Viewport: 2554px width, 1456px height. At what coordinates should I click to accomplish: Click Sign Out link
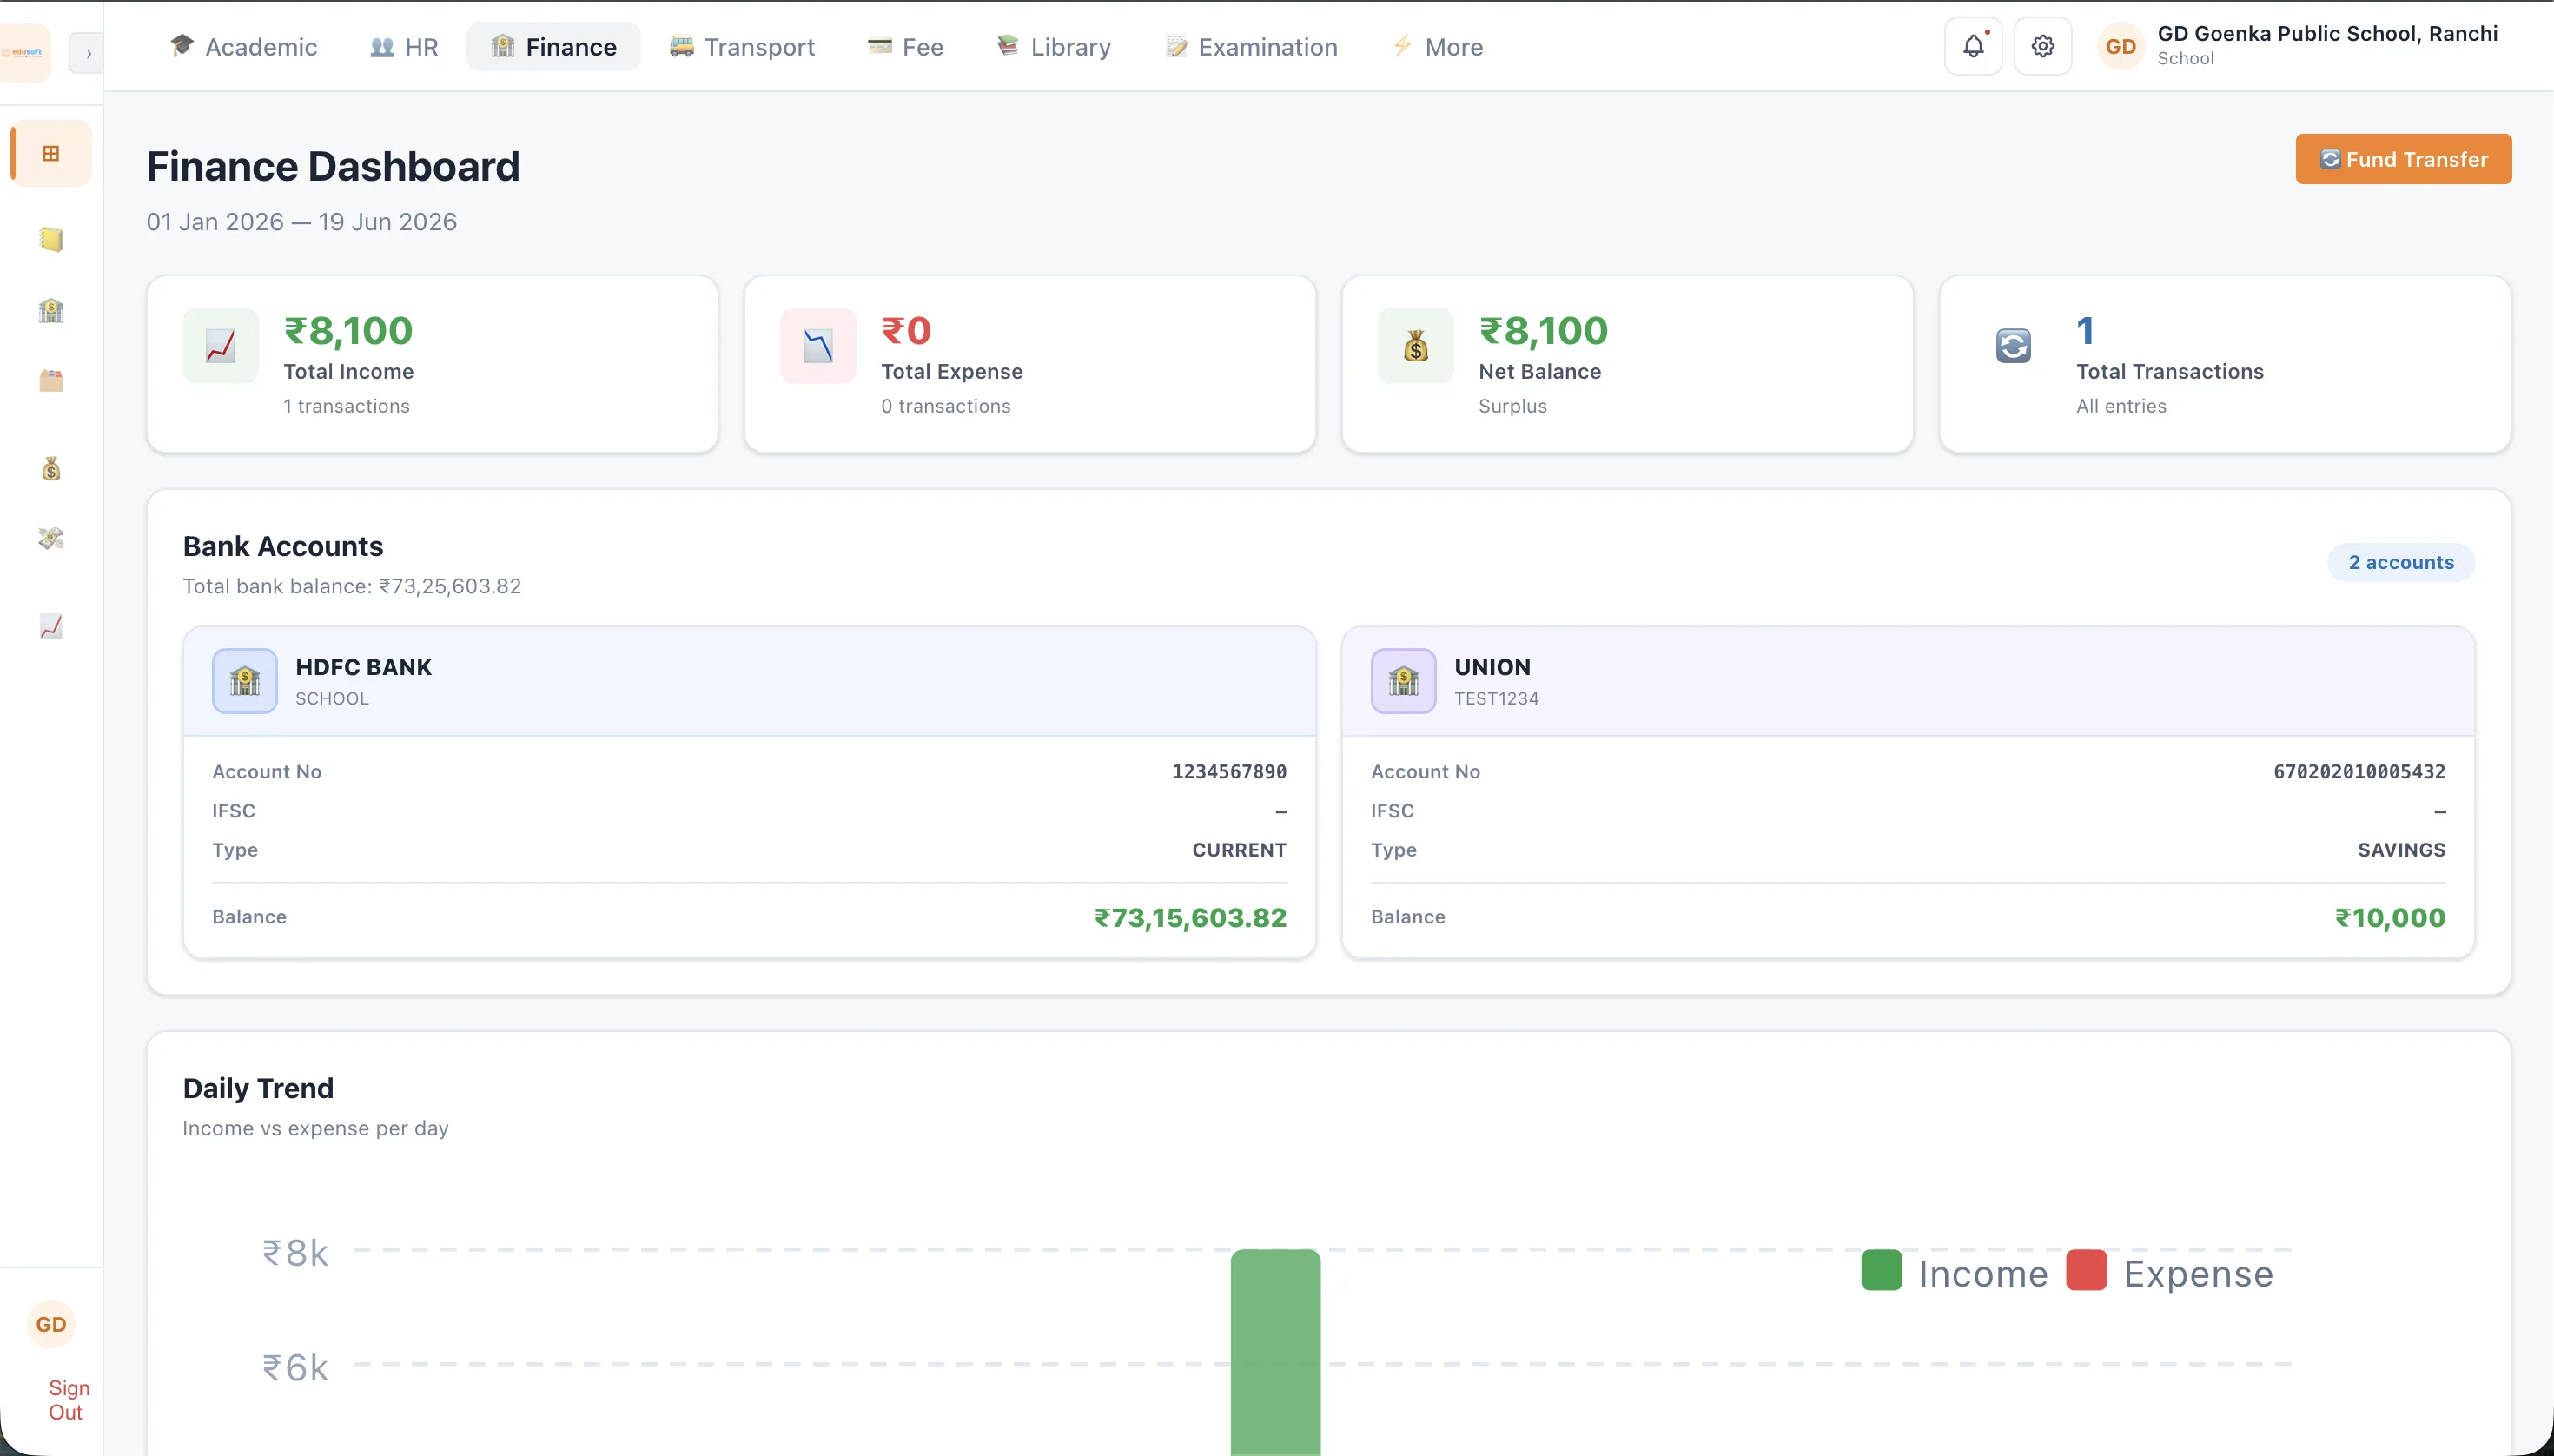(x=67, y=1400)
